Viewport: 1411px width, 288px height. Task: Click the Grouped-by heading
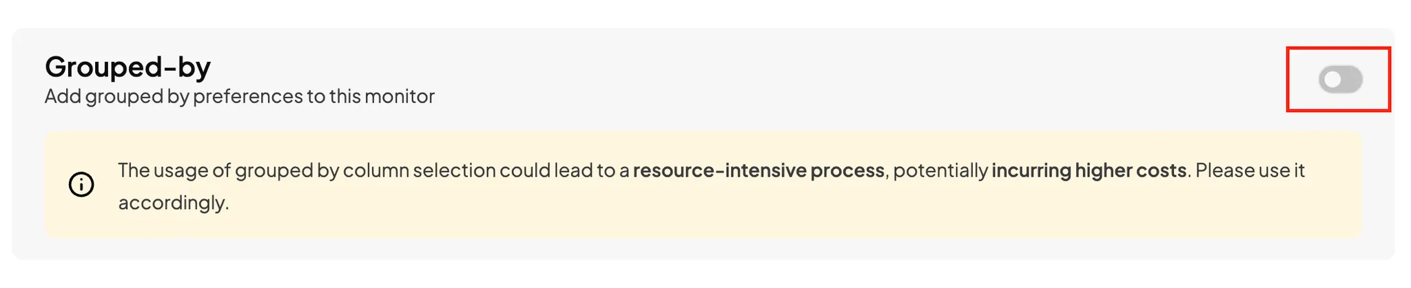pos(127,67)
